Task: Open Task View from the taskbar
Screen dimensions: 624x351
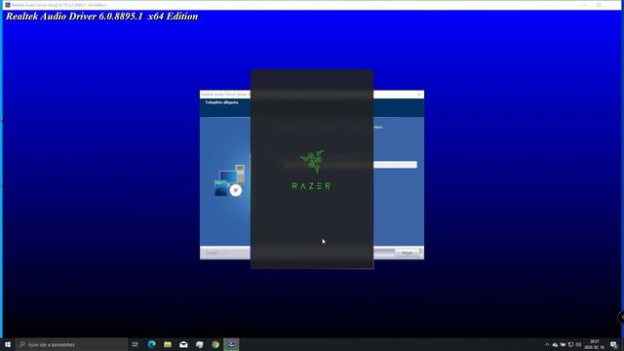Action: pyautogui.click(x=136, y=344)
